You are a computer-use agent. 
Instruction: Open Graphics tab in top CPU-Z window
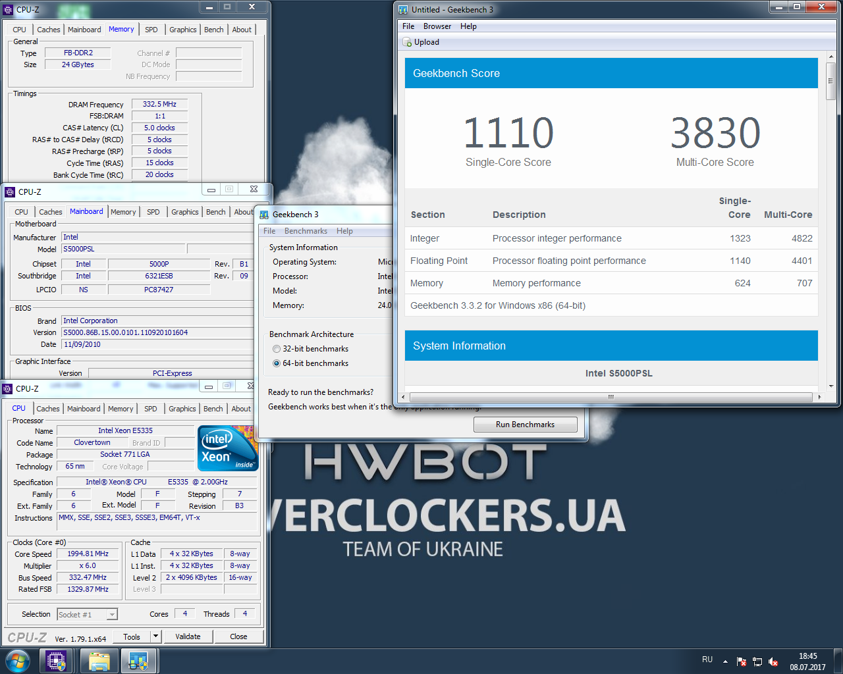click(x=183, y=30)
